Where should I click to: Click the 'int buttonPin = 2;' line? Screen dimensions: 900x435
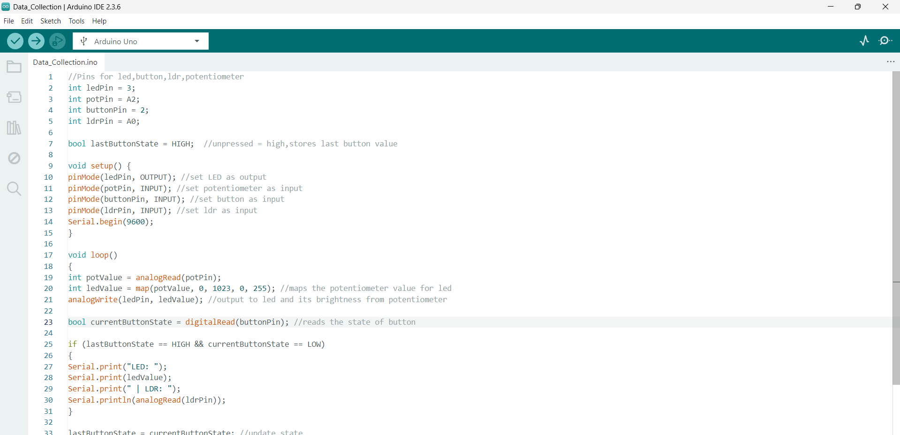pyautogui.click(x=108, y=110)
